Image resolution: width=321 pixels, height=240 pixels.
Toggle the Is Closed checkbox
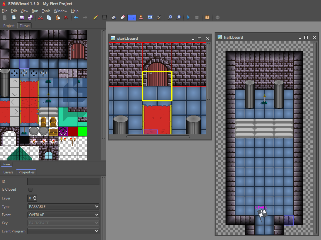(x=30, y=189)
